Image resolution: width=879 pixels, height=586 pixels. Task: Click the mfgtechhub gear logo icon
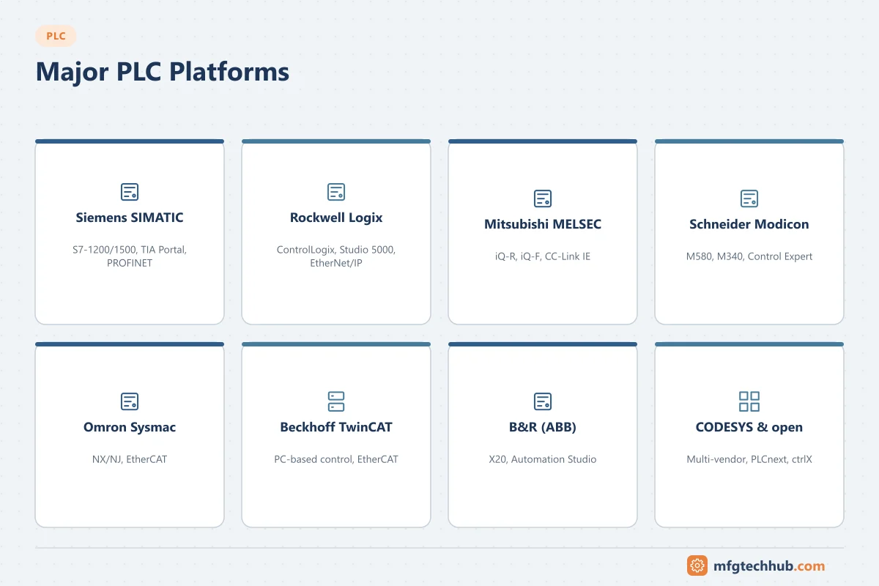(697, 565)
